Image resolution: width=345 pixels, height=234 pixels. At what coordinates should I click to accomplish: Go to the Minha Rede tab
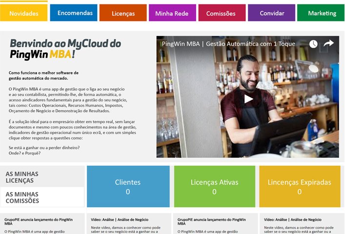pos(172,13)
